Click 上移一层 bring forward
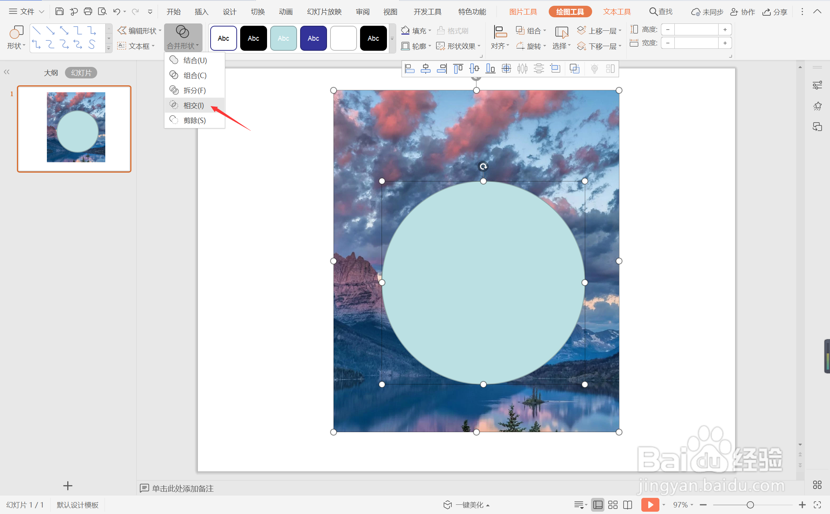The image size is (830, 514). coord(599,30)
